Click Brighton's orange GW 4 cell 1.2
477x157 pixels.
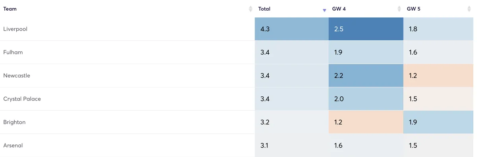click(366, 122)
